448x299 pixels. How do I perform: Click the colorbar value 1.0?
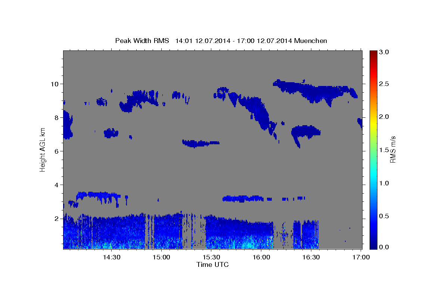pos(385,183)
